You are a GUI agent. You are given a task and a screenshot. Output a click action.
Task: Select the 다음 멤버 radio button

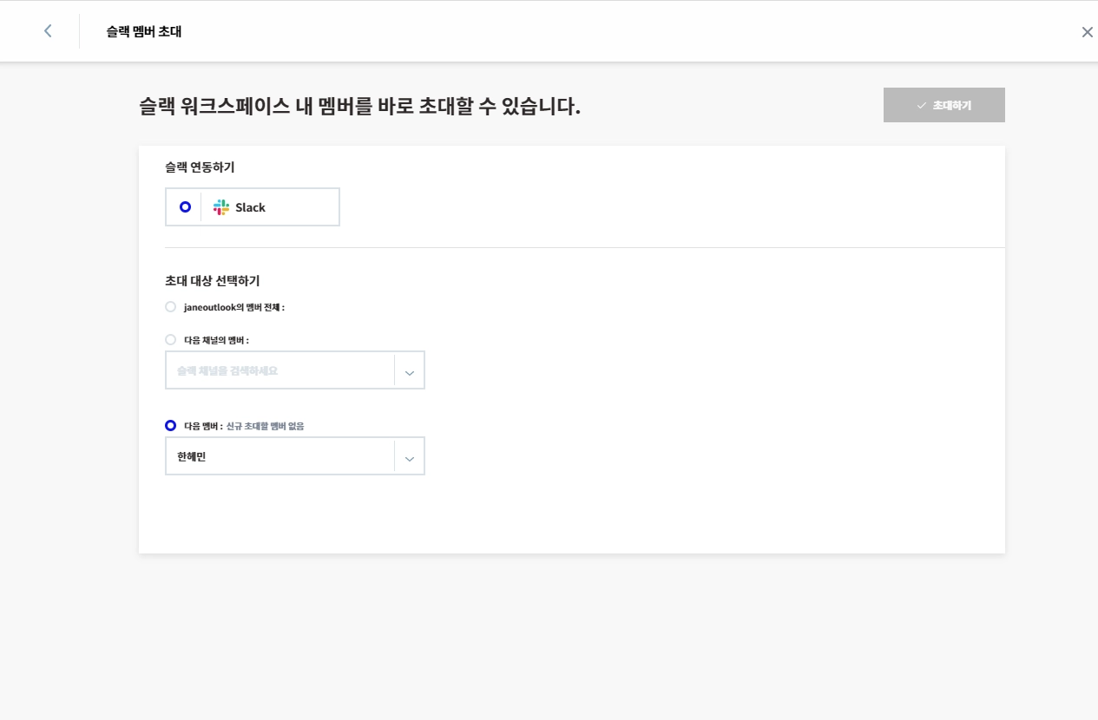(x=170, y=425)
